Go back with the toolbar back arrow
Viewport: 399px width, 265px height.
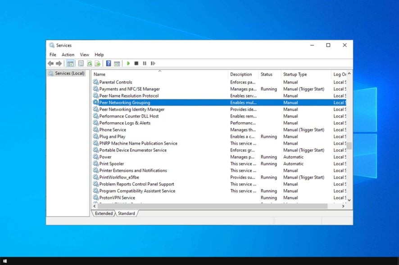(50, 63)
